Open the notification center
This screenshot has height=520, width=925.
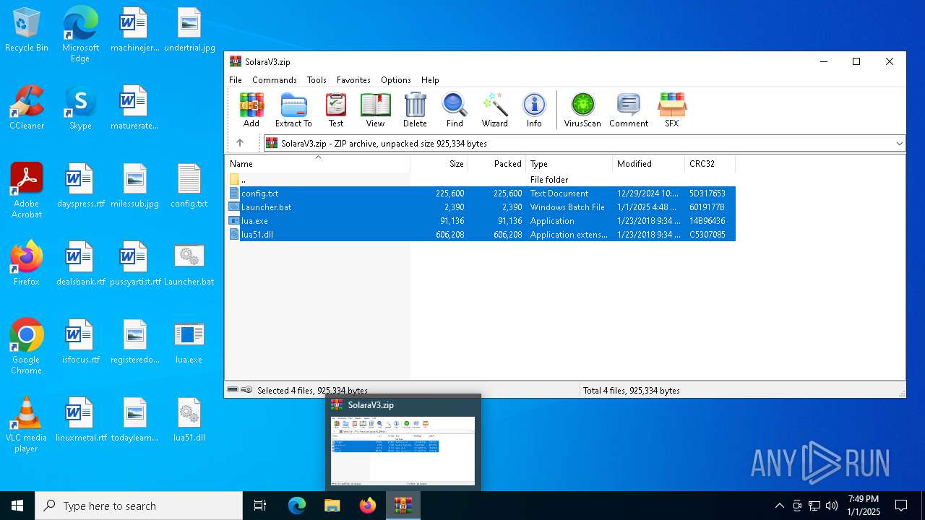[x=901, y=506]
